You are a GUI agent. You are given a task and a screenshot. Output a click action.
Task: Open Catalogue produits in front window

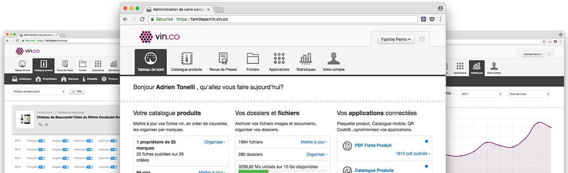tap(186, 62)
